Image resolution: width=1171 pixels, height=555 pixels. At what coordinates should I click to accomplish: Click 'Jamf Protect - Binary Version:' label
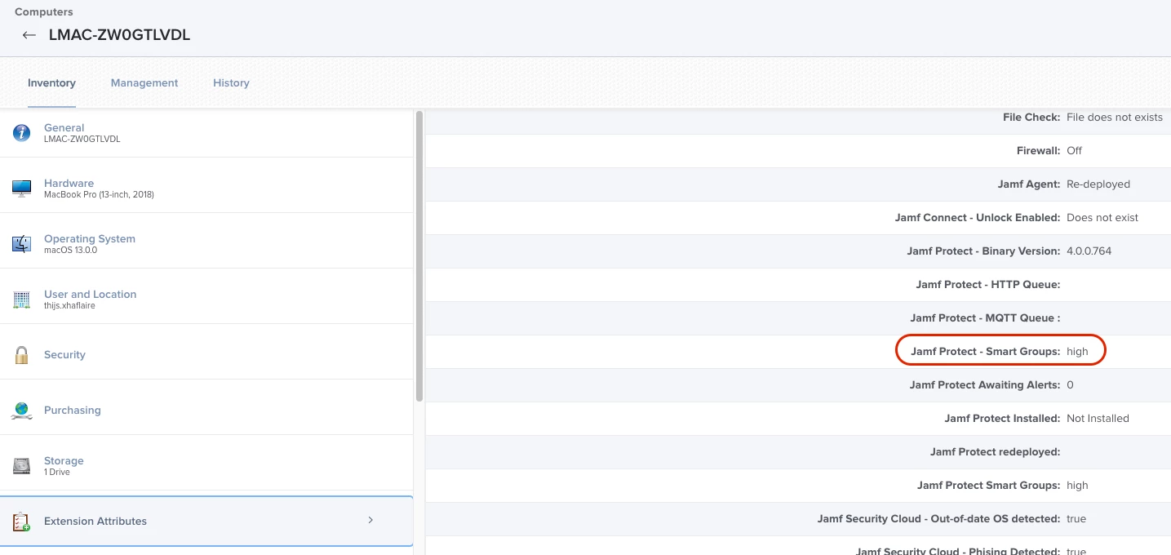click(984, 251)
